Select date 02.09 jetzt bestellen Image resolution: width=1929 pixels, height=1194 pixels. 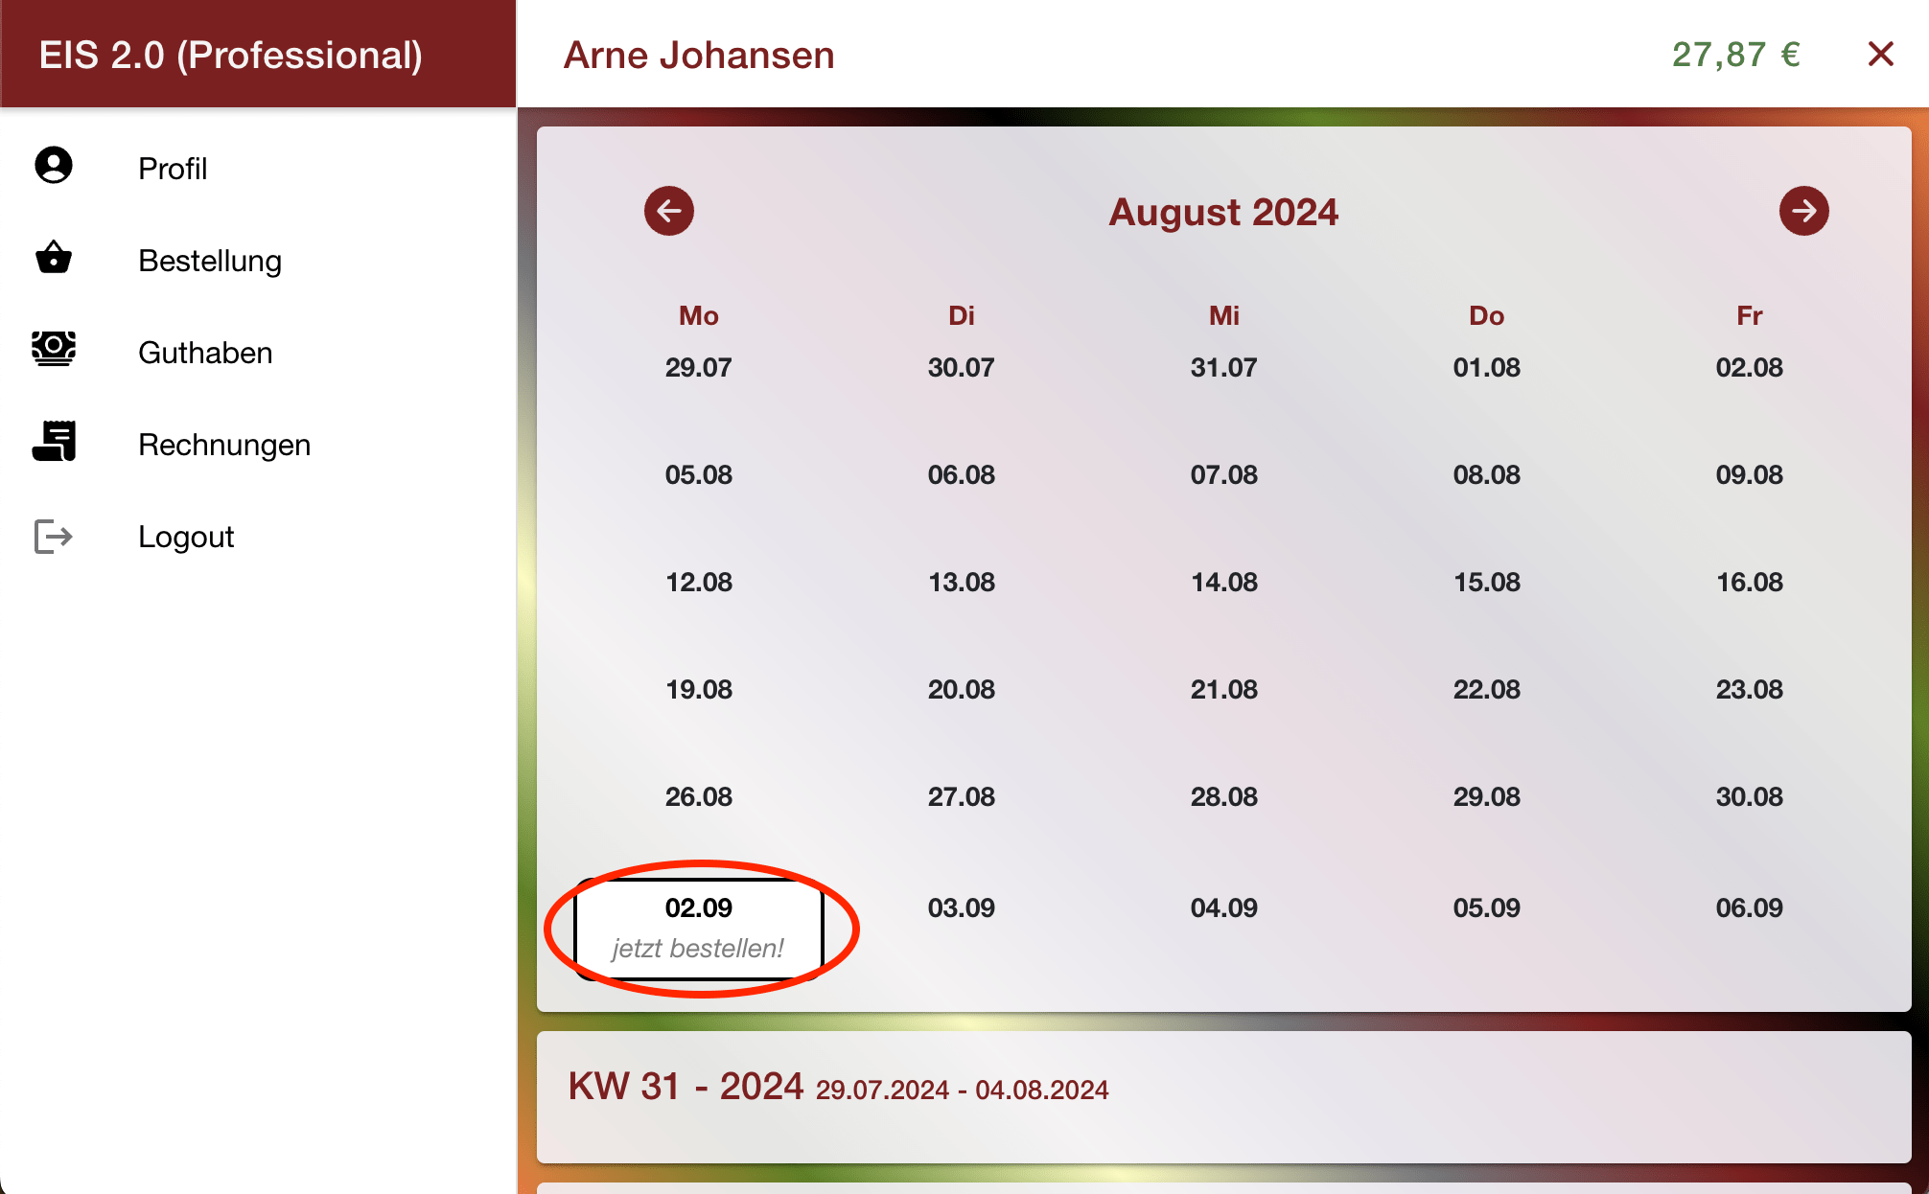point(697,926)
